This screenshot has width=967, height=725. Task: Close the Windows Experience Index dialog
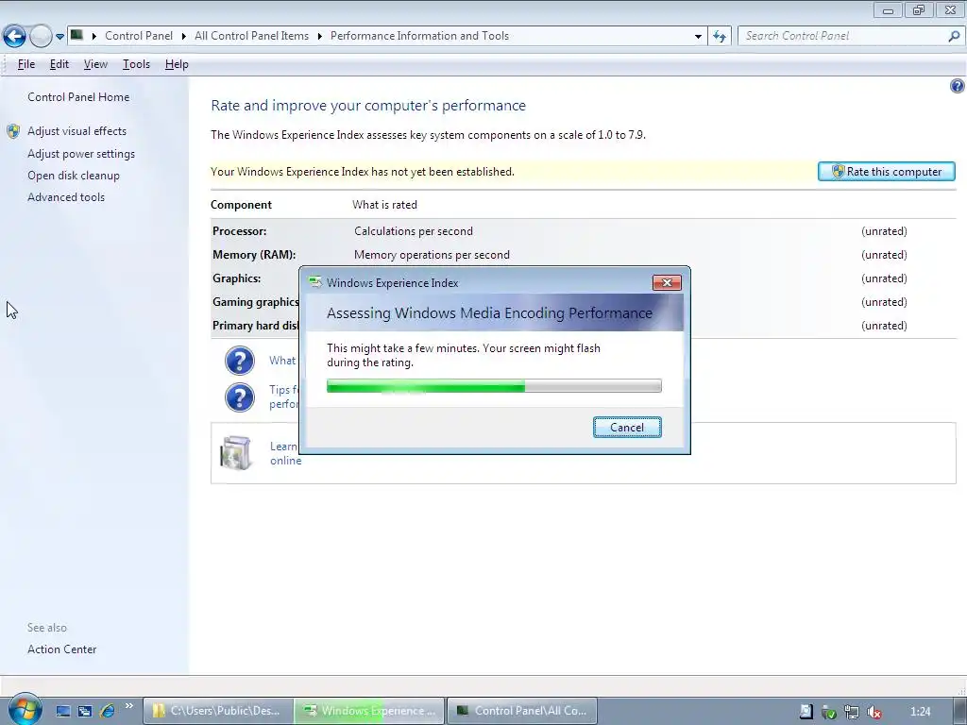(667, 282)
